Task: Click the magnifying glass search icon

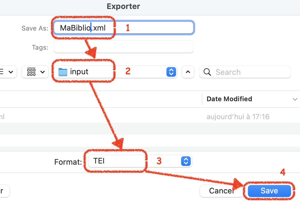Action: [x=207, y=72]
